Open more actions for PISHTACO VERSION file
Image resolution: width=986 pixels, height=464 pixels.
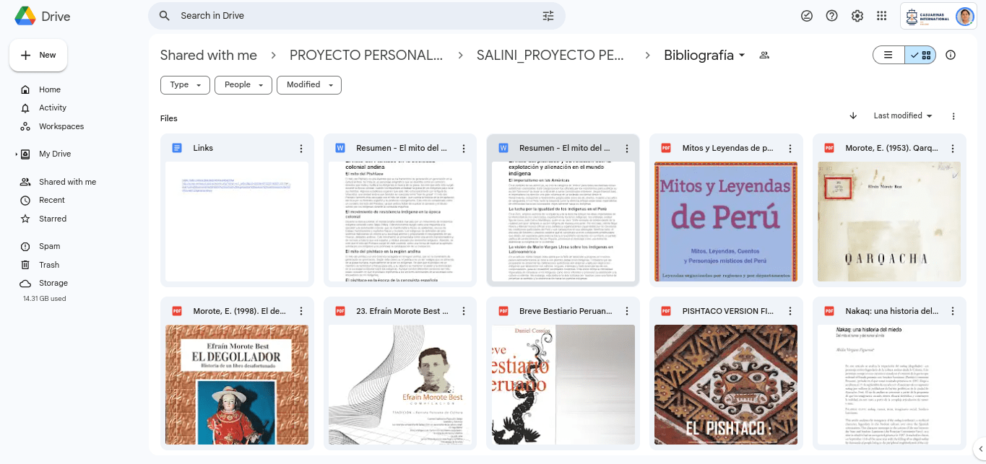click(x=790, y=312)
